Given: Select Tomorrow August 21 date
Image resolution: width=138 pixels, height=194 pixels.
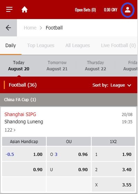Looking at the screenshot, I should click(x=57, y=66).
